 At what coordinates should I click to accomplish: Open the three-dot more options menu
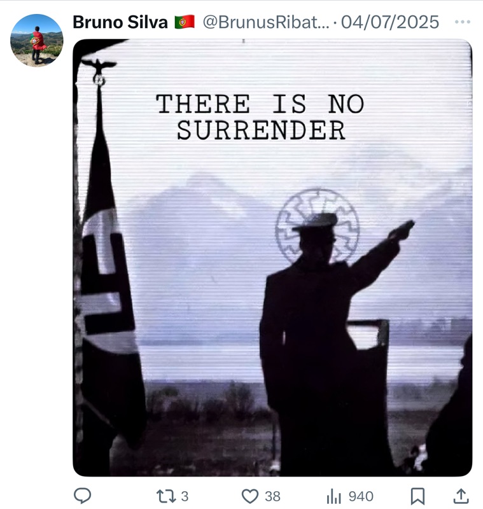[463, 22]
